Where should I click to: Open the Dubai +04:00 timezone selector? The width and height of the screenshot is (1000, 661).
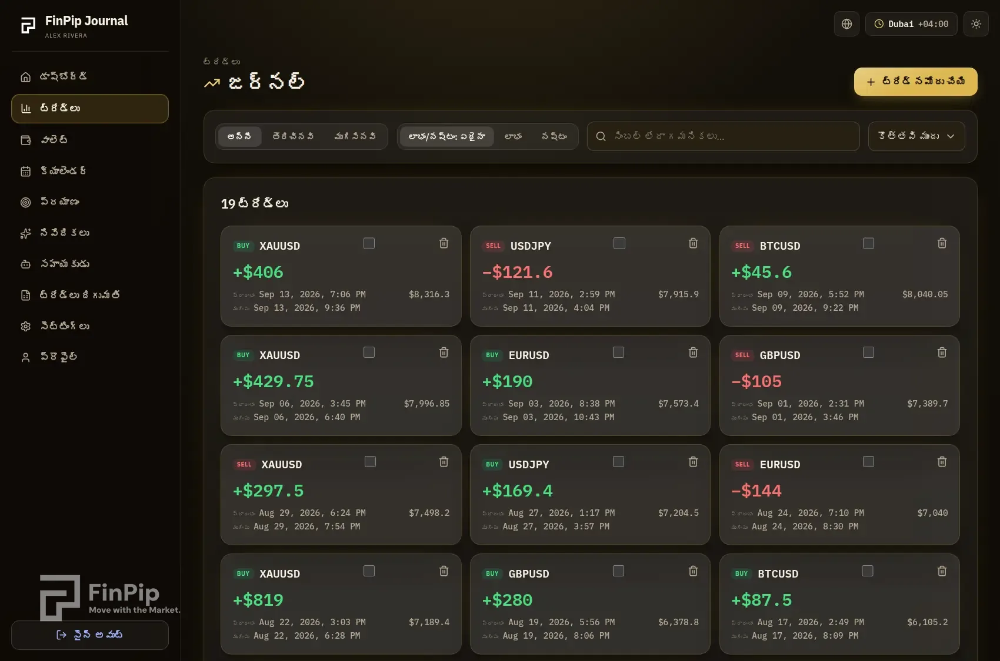911,24
